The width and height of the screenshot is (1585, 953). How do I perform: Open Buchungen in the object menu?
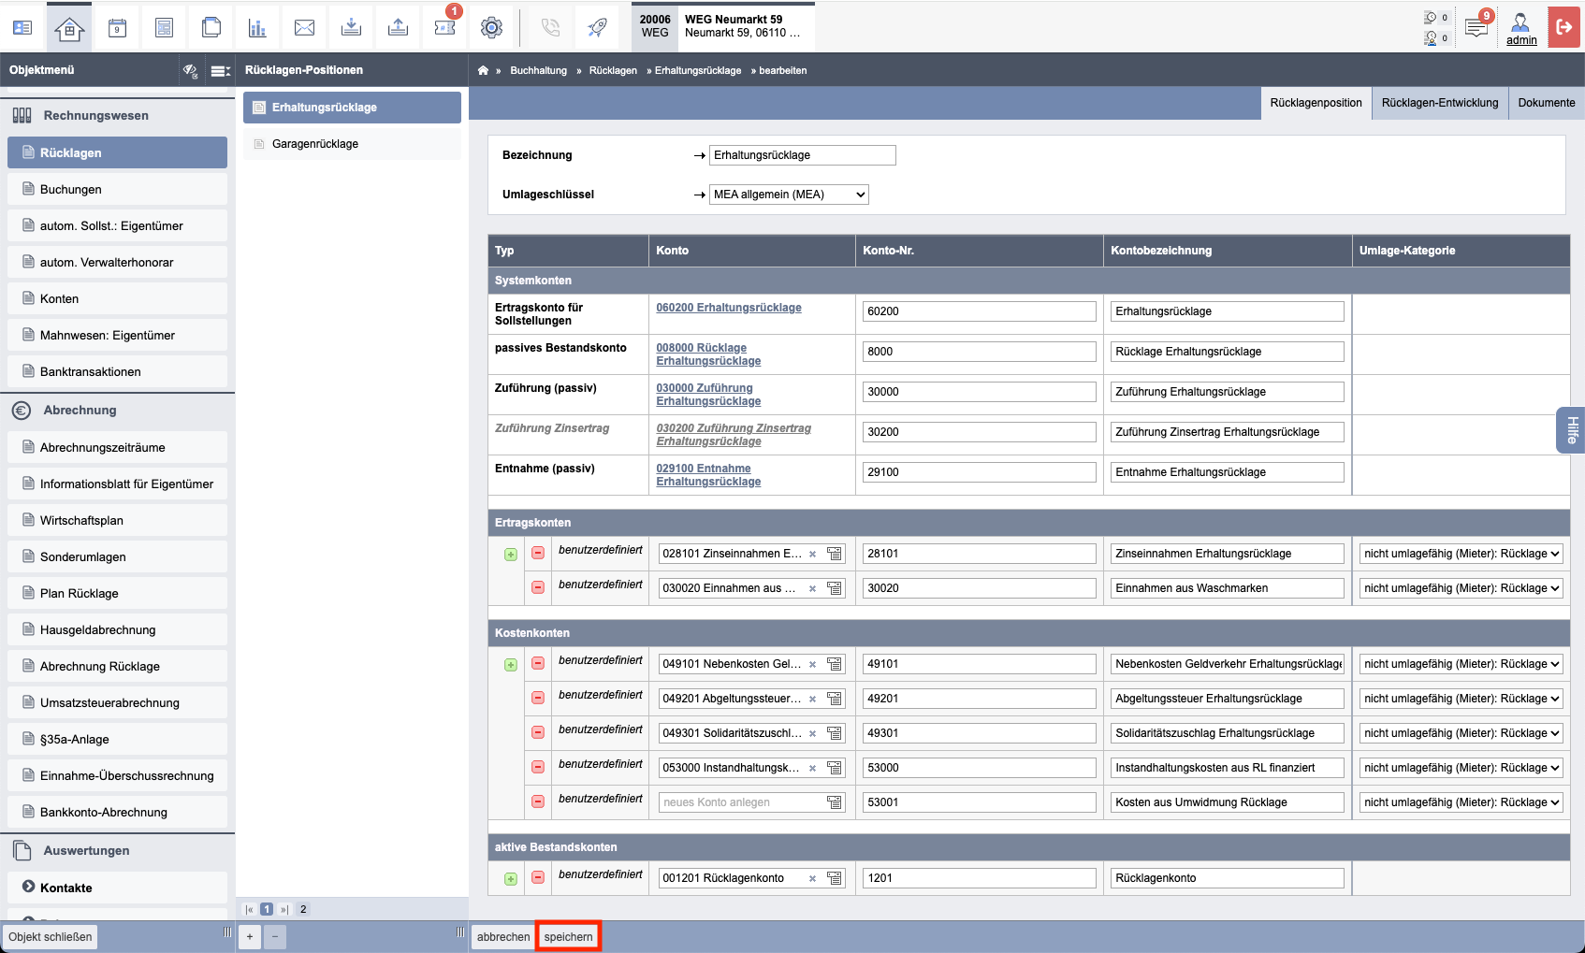[117, 189]
